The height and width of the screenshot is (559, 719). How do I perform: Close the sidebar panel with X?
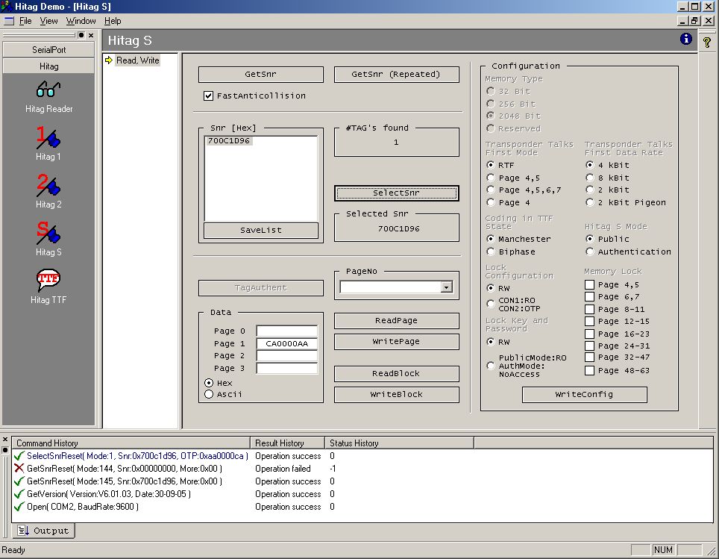(x=91, y=35)
